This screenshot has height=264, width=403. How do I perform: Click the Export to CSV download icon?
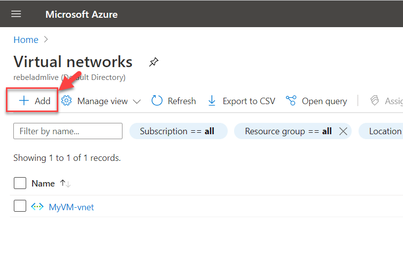point(212,101)
